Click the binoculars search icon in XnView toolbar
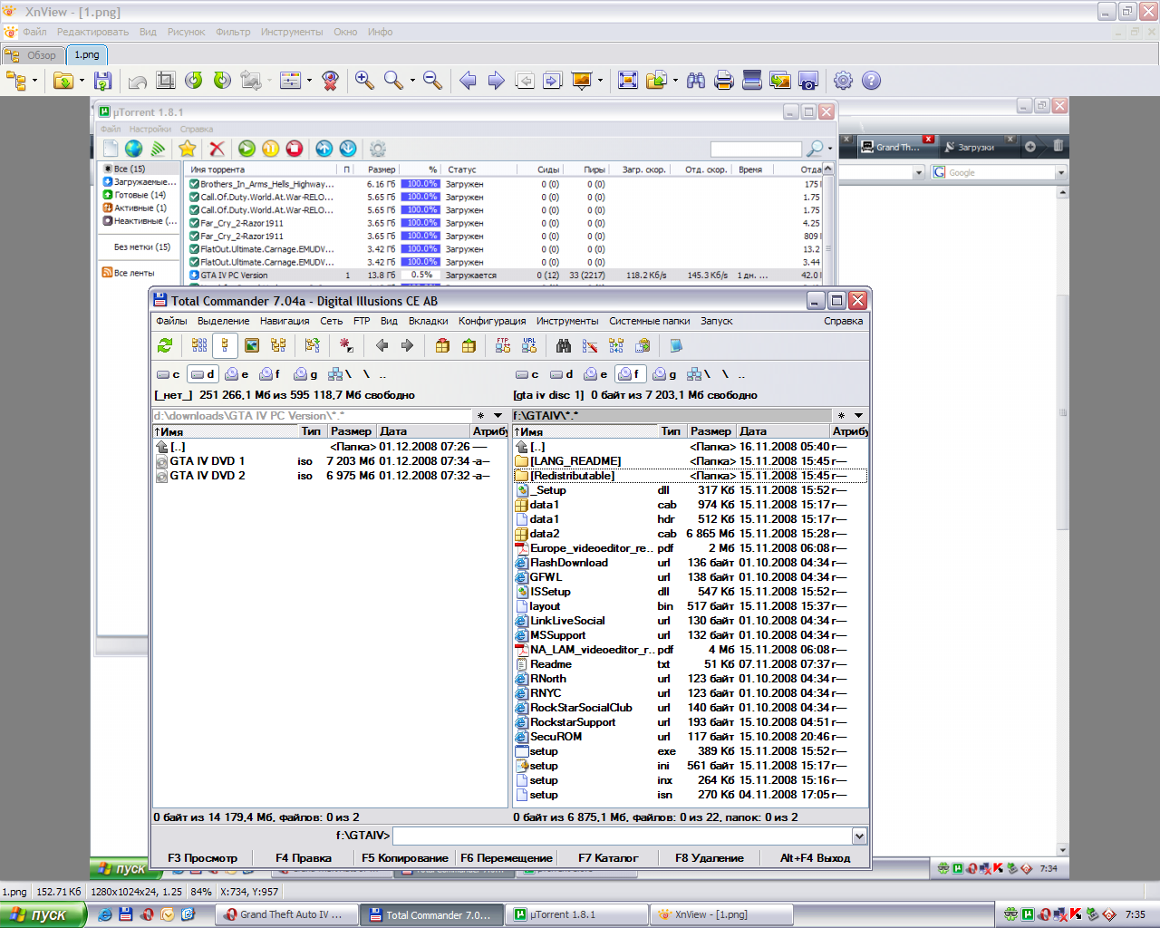 tap(696, 81)
